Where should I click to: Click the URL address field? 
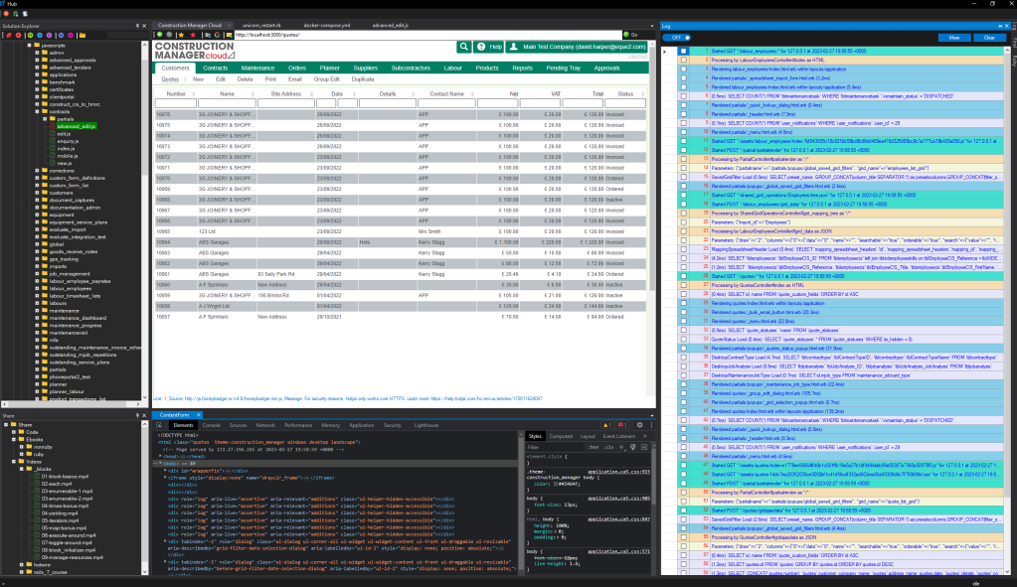click(x=426, y=35)
